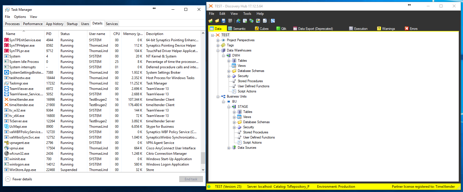Open the Qlik tab
The width and height of the screenshot is (463, 192).
pyautogui.click(x=281, y=29)
